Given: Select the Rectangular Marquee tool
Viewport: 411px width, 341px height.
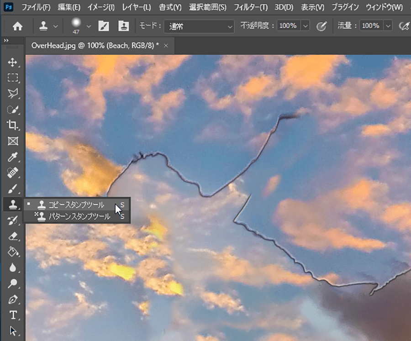Looking at the screenshot, I should point(13,78).
